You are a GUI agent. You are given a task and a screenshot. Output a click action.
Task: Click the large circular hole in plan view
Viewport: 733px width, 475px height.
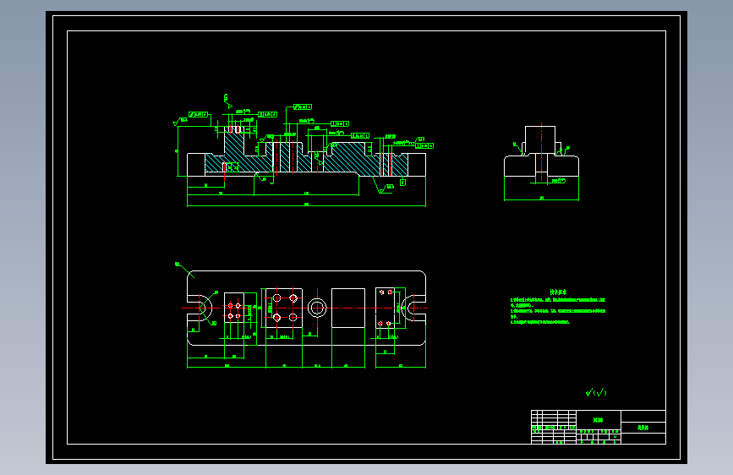(x=317, y=308)
